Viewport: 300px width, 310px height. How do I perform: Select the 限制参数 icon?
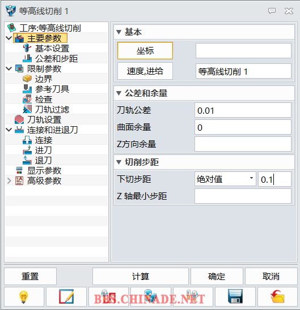(19, 68)
